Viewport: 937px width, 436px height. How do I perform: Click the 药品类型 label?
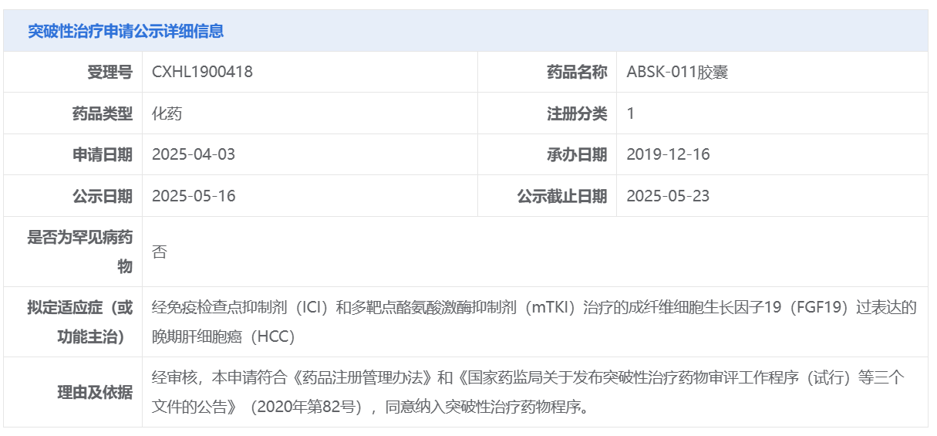103,113
